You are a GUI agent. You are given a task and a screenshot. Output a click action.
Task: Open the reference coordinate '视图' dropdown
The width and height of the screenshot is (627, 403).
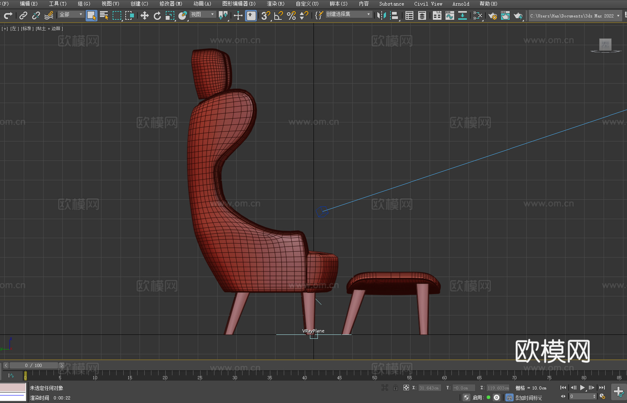tap(203, 14)
